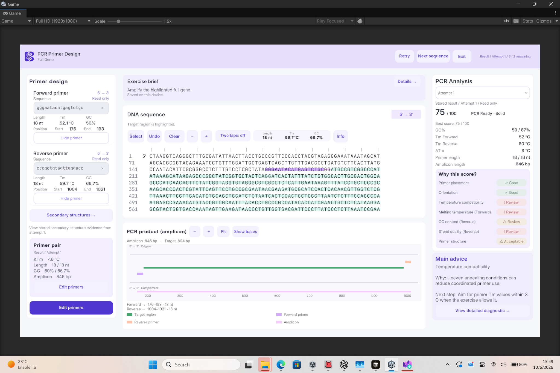Open Visual Studio from the taskbar
560x373 pixels.
tap(407, 365)
